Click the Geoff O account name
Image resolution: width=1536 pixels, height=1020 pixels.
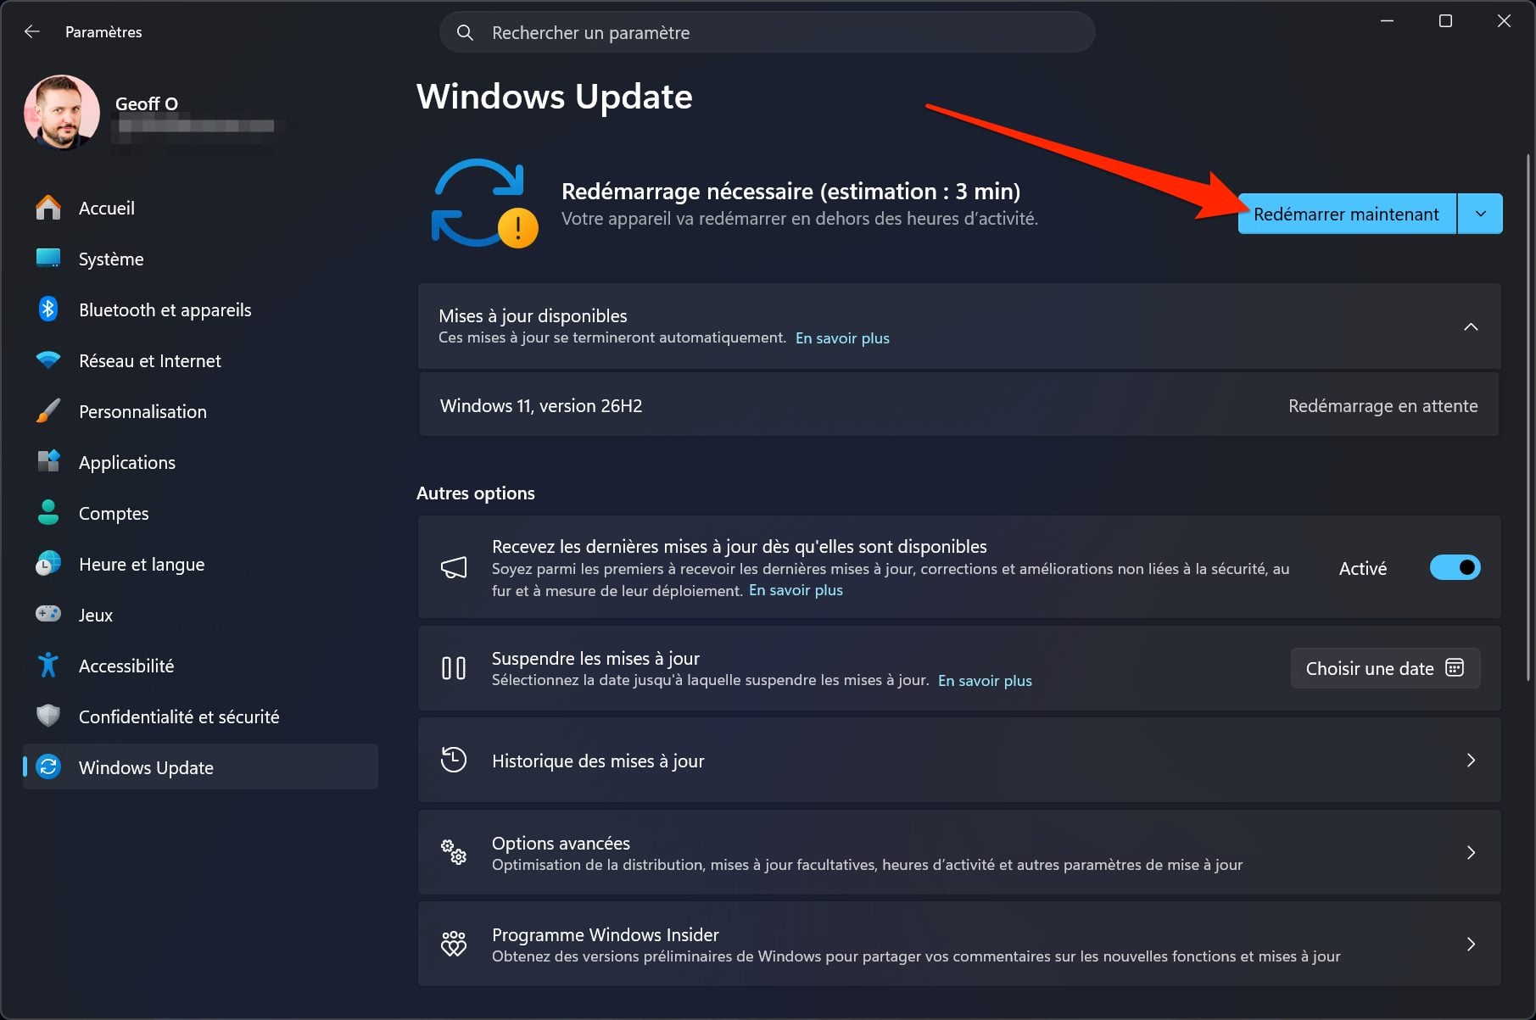tap(147, 103)
